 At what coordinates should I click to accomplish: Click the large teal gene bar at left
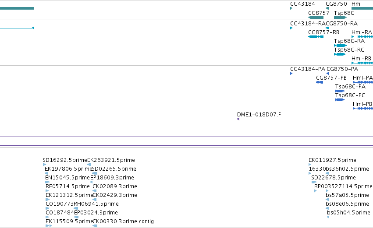click(x=17, y=9)
